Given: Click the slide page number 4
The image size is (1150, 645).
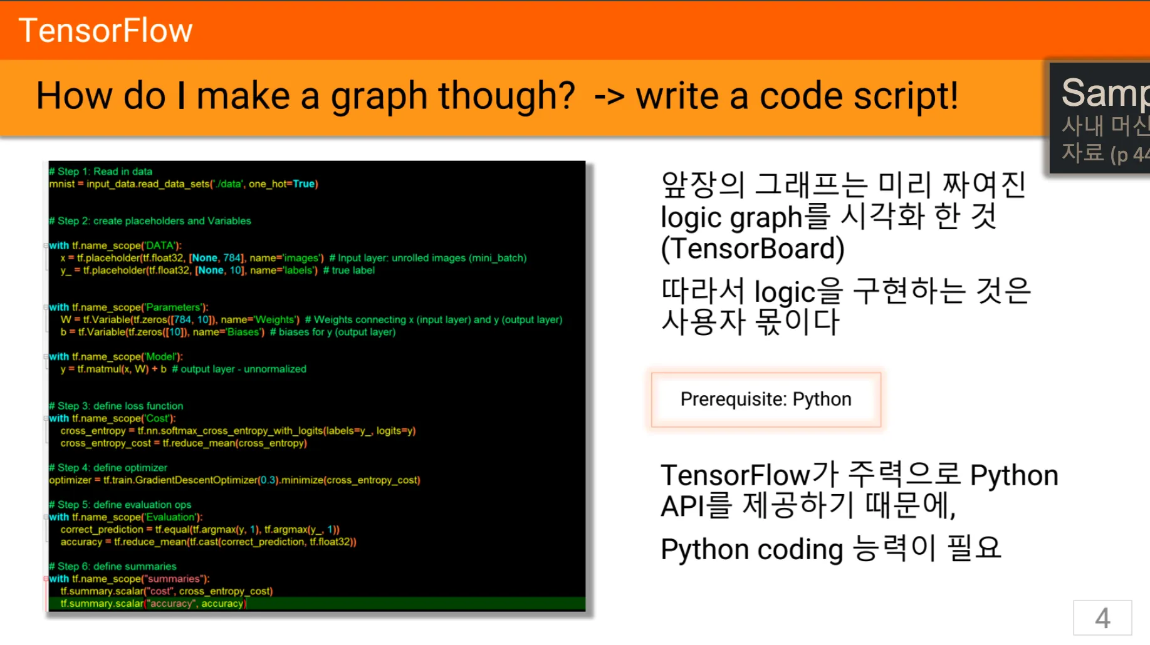Looking at the screenshot, I should click(1102, 618).
